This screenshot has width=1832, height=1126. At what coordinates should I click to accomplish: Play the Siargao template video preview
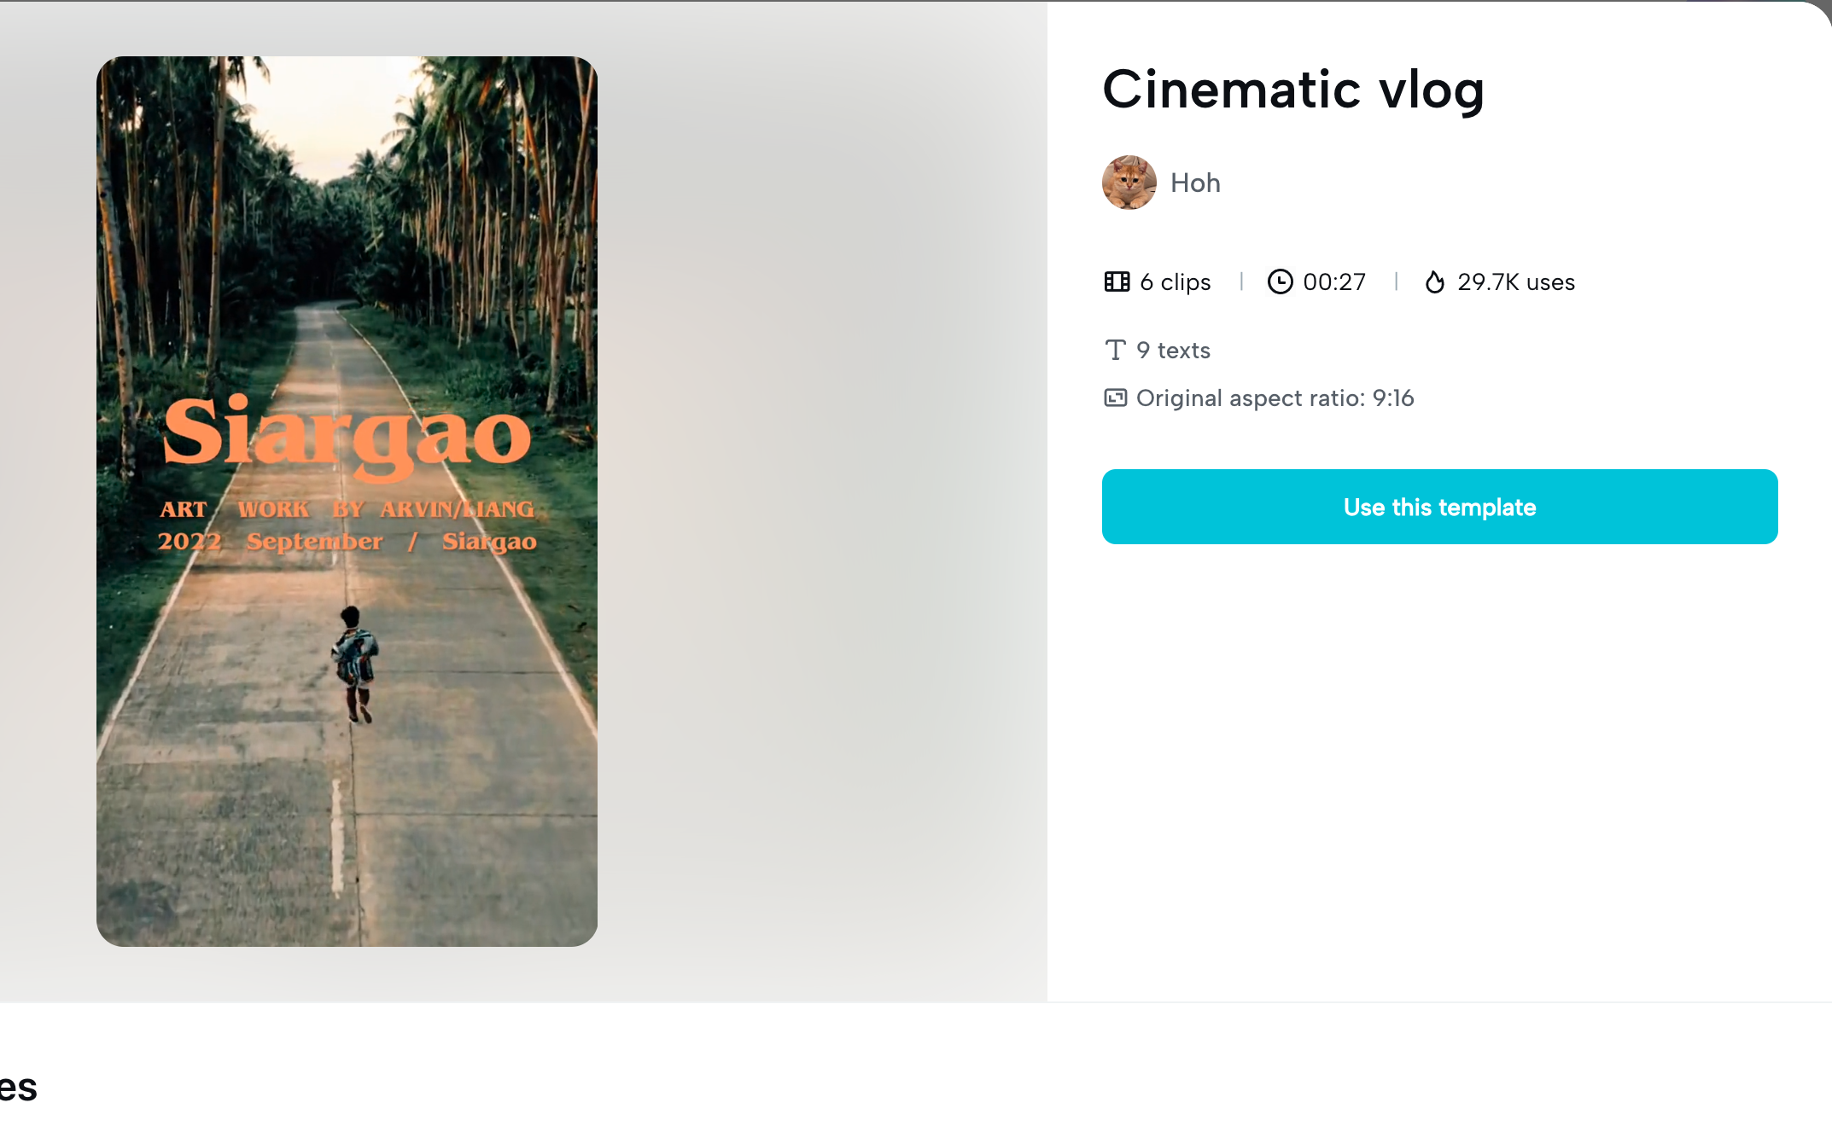(x=347, y=256)
